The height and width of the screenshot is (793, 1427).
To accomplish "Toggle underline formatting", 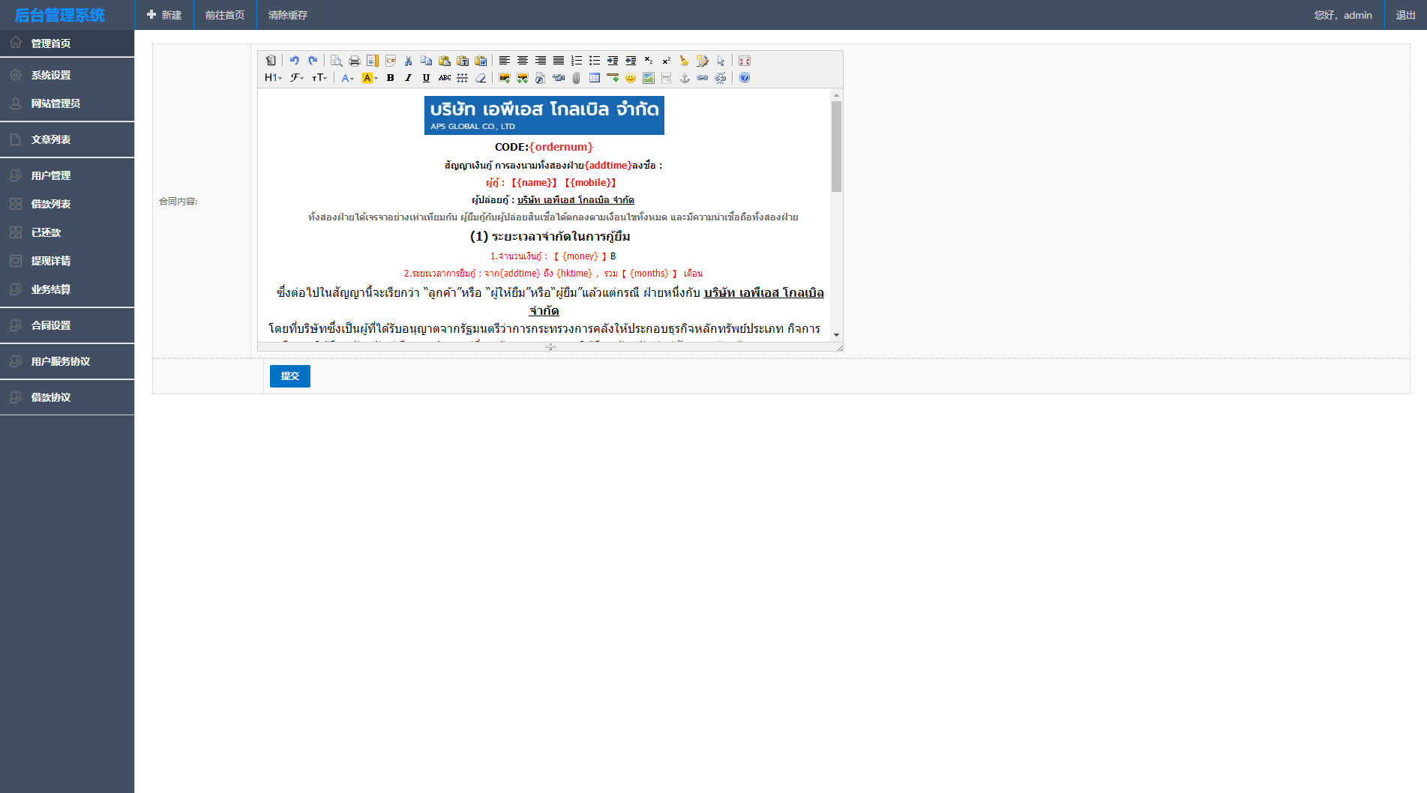I will point(426,78).
